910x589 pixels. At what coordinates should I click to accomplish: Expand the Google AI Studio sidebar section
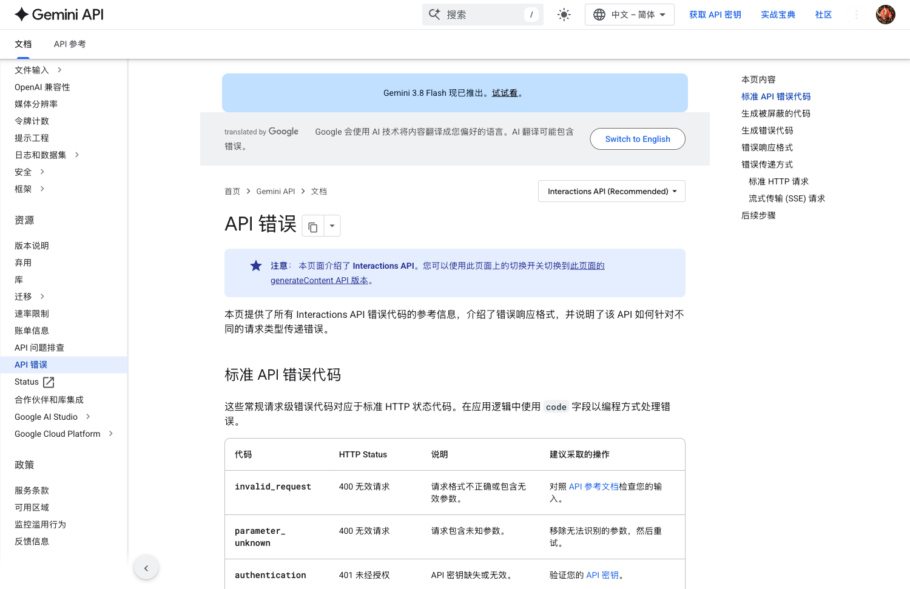(x=89, y=417)
